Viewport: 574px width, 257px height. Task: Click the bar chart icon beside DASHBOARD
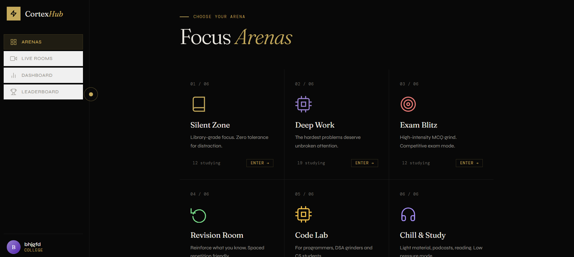pyautogui.click(x=14, y=75)
